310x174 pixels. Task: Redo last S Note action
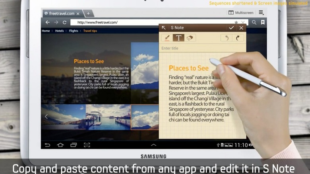[238, 38]
